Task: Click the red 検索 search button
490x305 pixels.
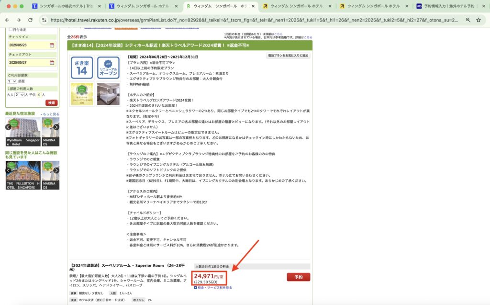Action: coord(52,102)
